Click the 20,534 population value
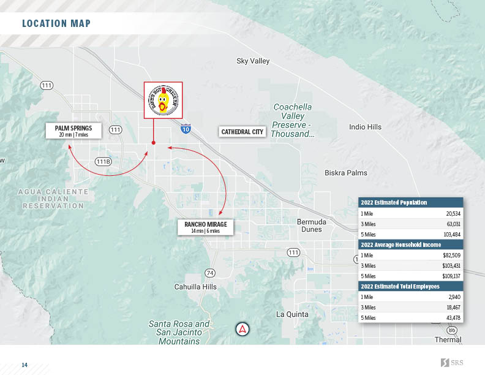The image size is (485, 375). tap(453, 213)
